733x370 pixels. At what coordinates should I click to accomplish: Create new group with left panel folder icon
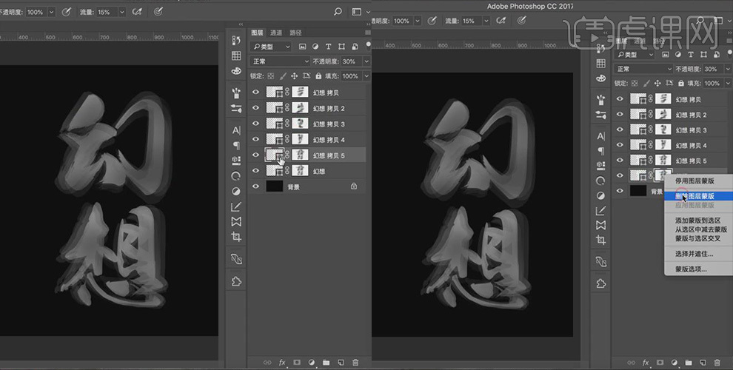pos(326,363)
